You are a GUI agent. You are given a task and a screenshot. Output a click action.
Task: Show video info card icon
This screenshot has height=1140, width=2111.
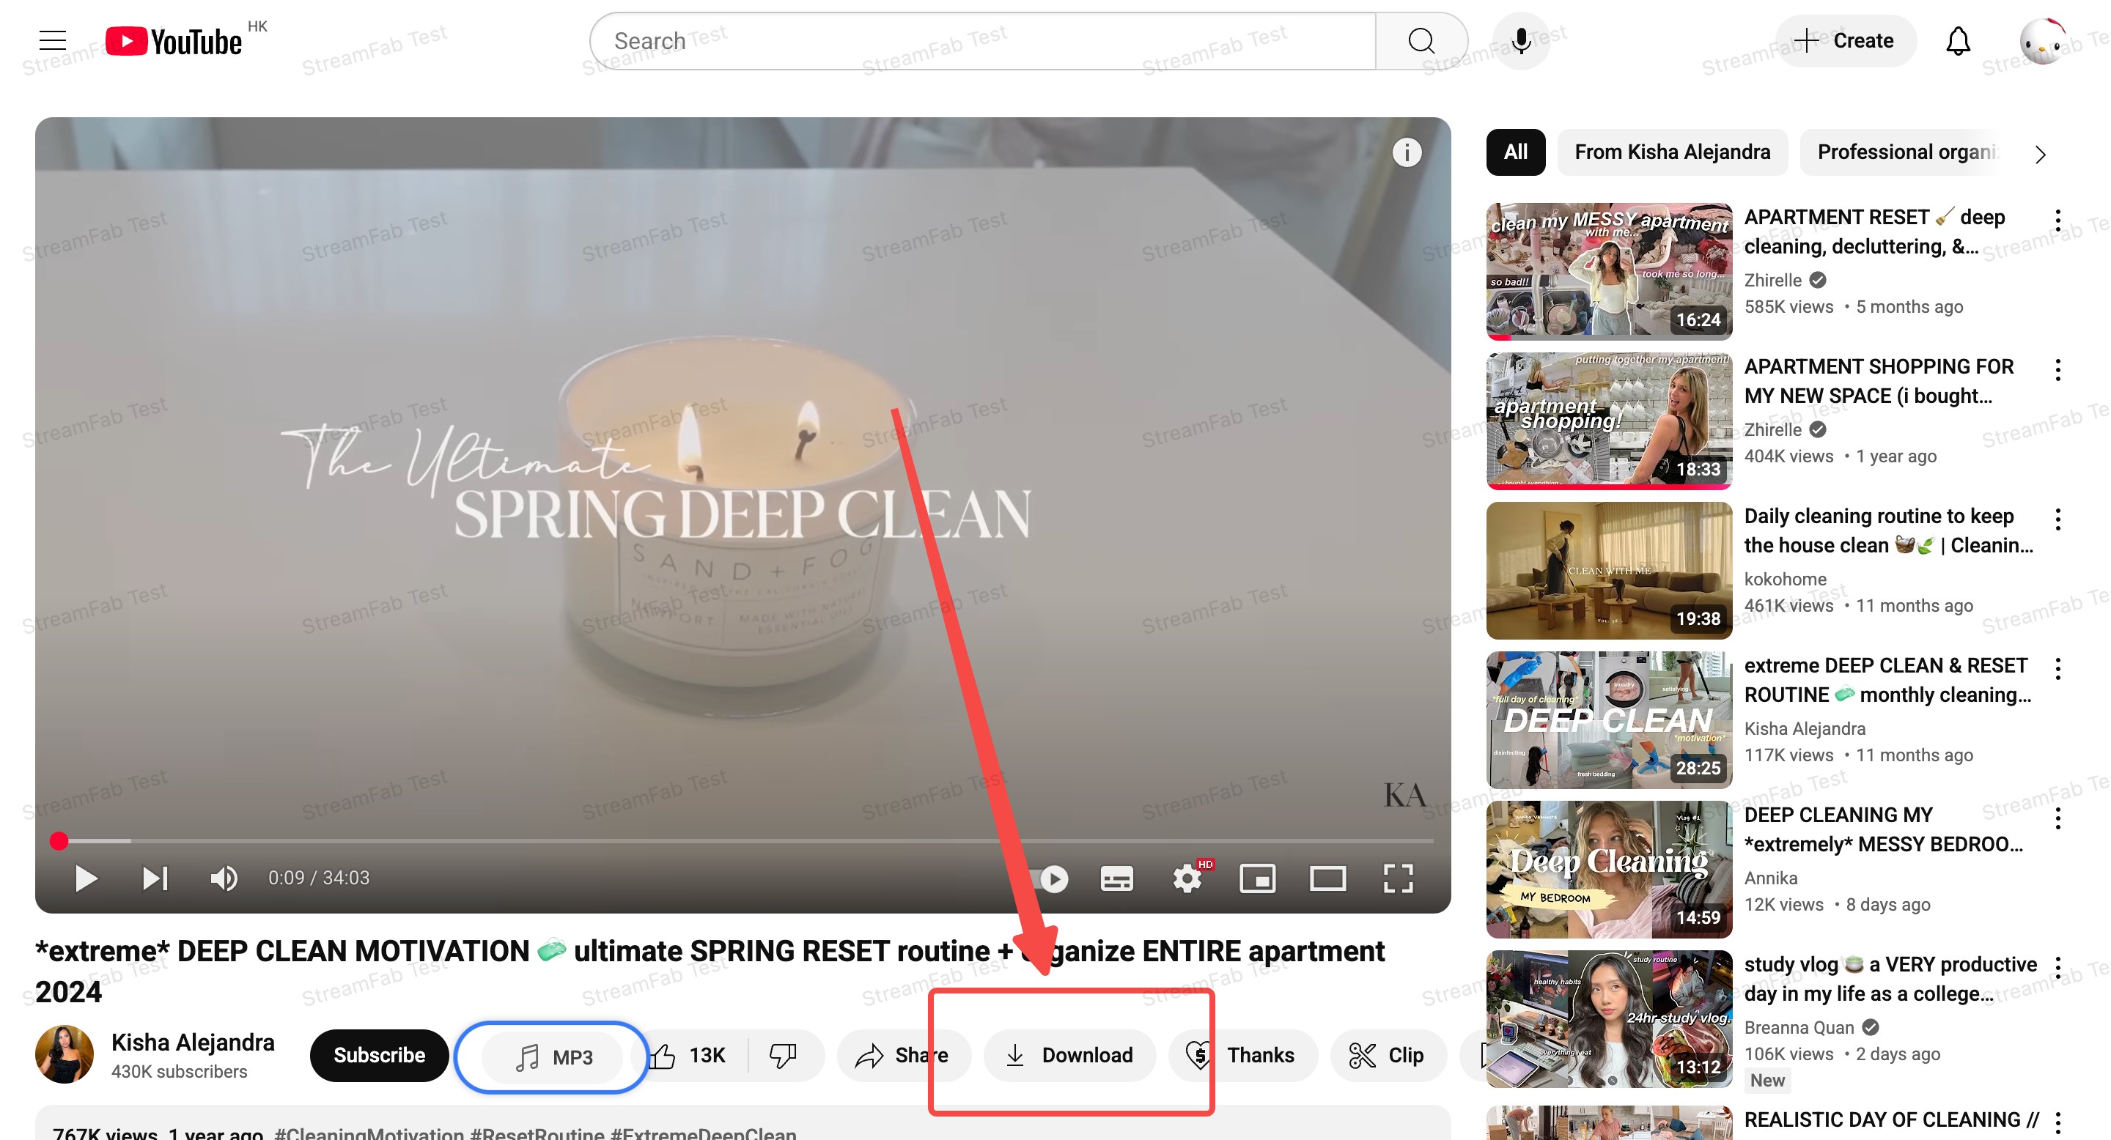[x=1407, y=152]
